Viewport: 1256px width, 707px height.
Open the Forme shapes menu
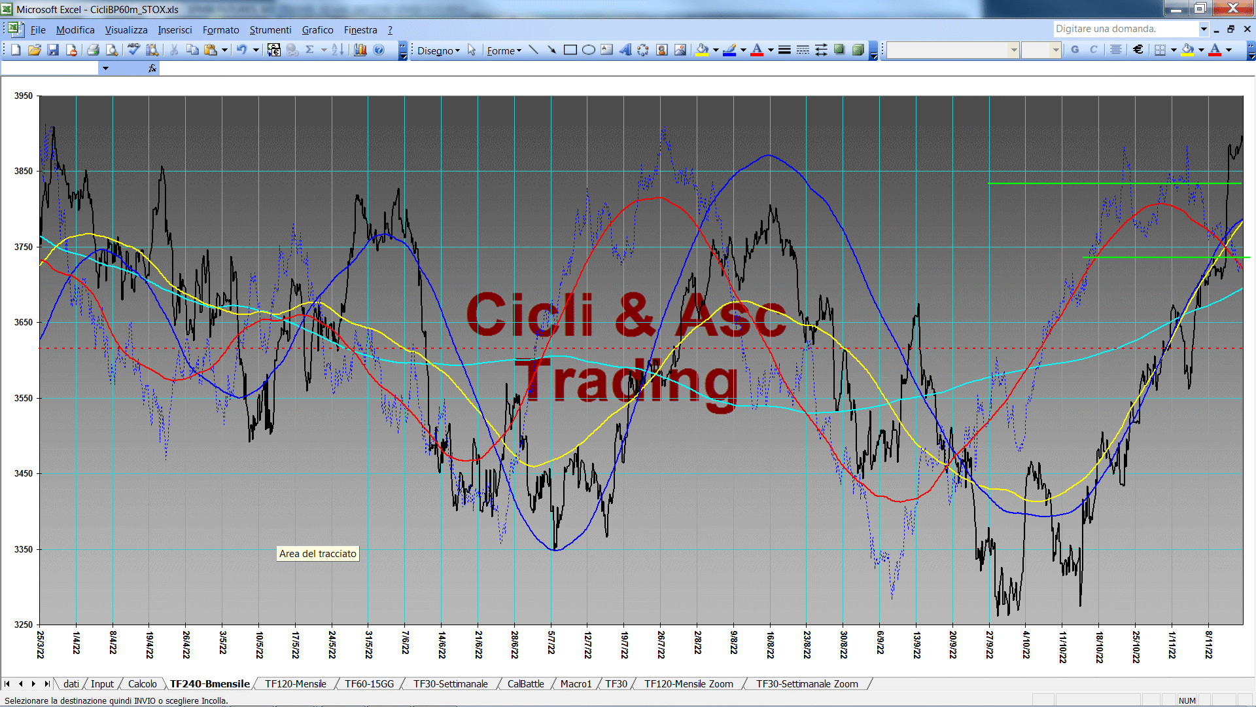pos(504,50)
